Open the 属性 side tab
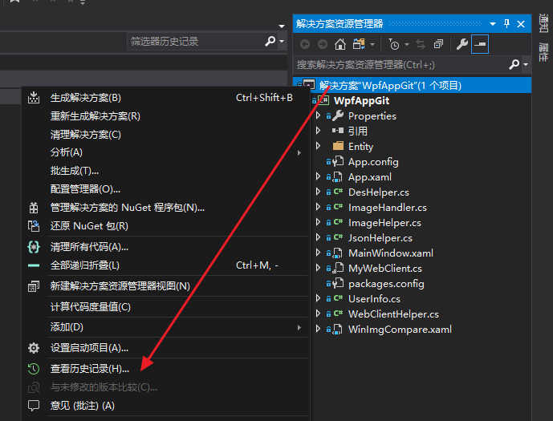Viewport: 553px width, 421px height. (x=543, y=52)
